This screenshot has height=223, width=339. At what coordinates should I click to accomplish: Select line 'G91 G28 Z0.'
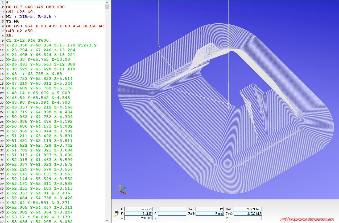[20, 12]
